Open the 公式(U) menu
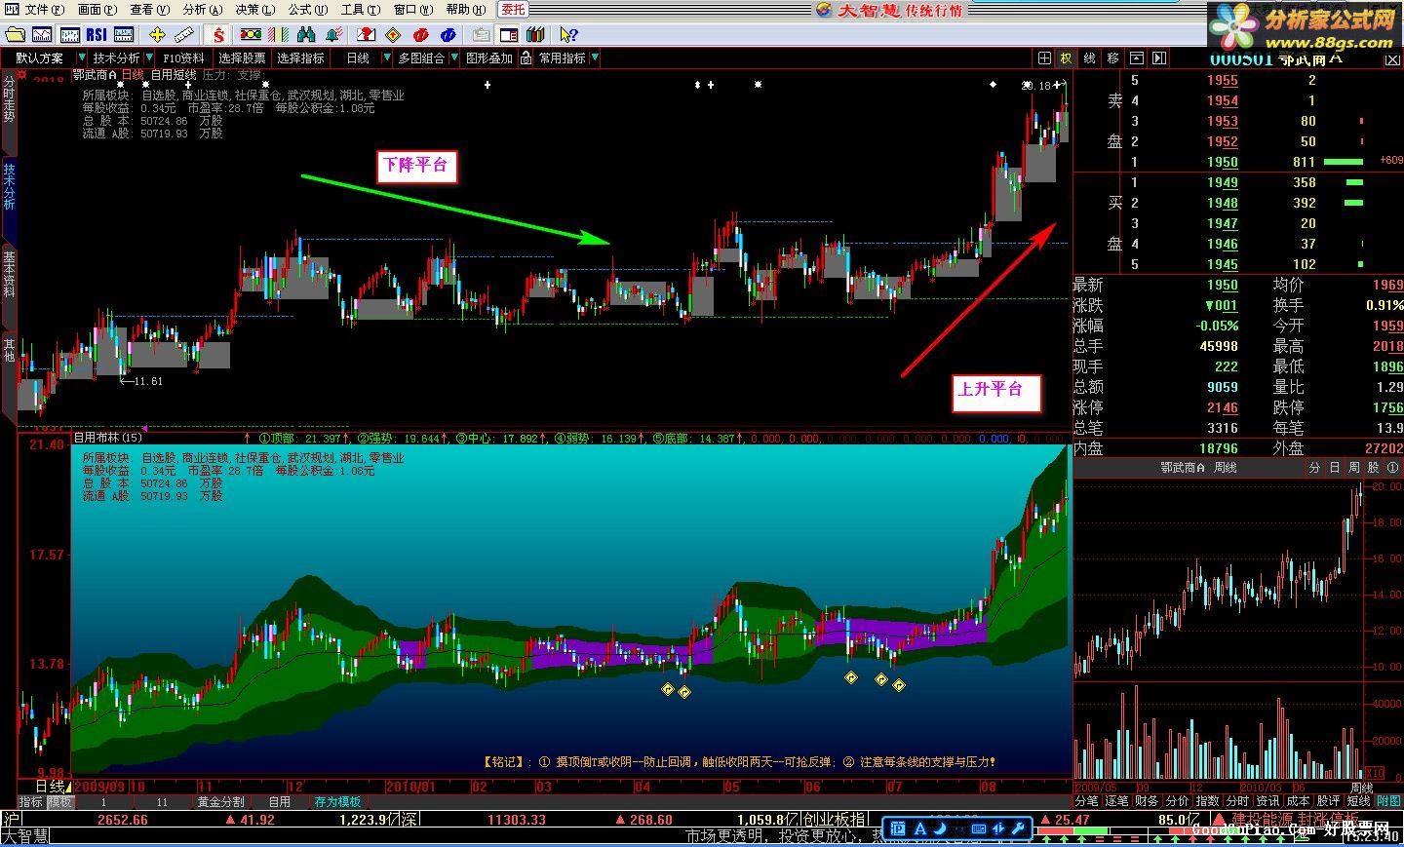Image resolution: width=1404 pixels, height=847 pixels. pyautogui.click(x=307, y=10)
